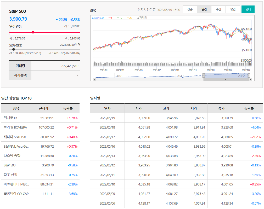Open 콜롬비아 COLCAP index link

pos(16,194)
